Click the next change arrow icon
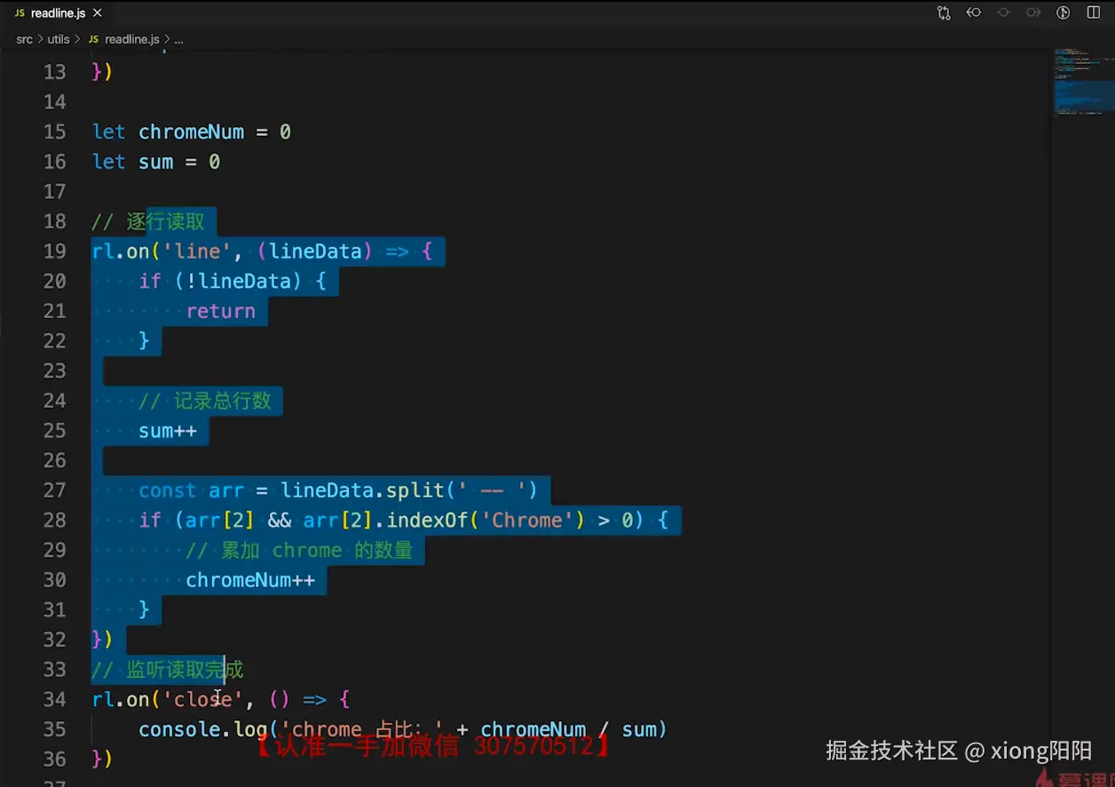The image size is (1115, 787). tap(1033, 12)
